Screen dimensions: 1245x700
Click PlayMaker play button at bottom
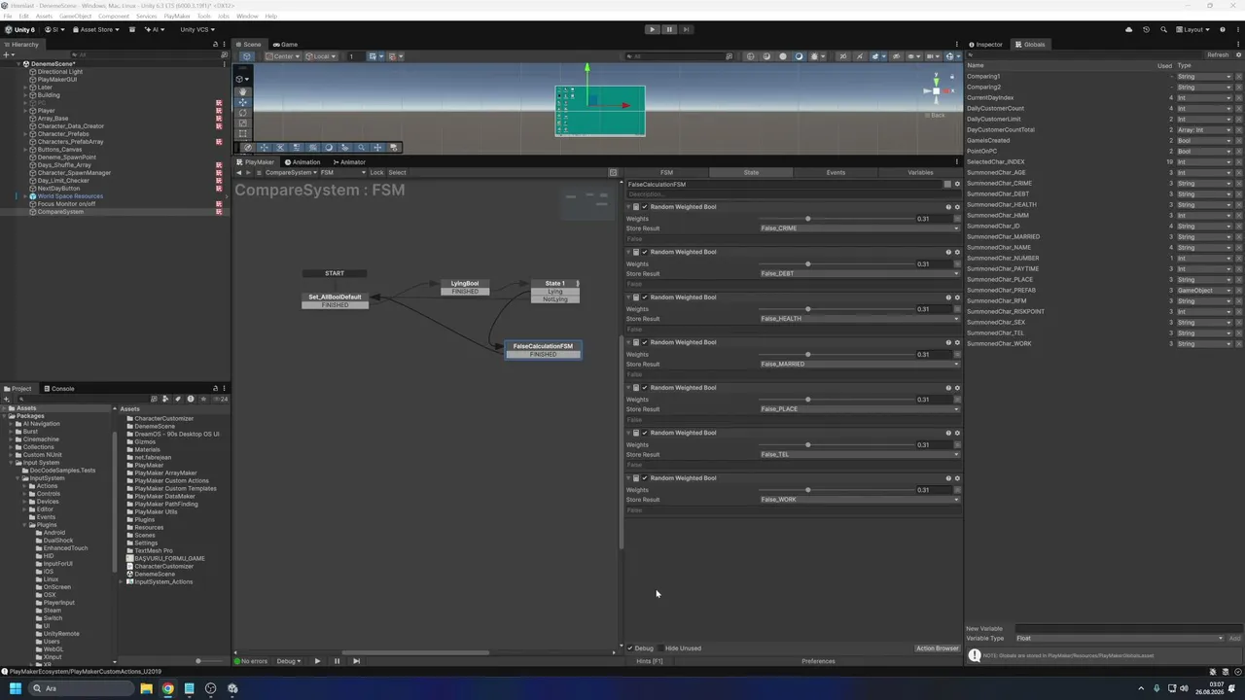(317, 661)
